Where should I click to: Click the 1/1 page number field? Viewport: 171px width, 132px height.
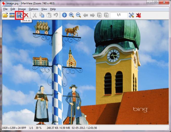coord(119,15)
